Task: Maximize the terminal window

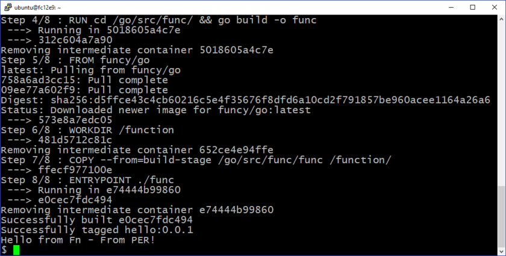Action: click(x=472, y=7)
